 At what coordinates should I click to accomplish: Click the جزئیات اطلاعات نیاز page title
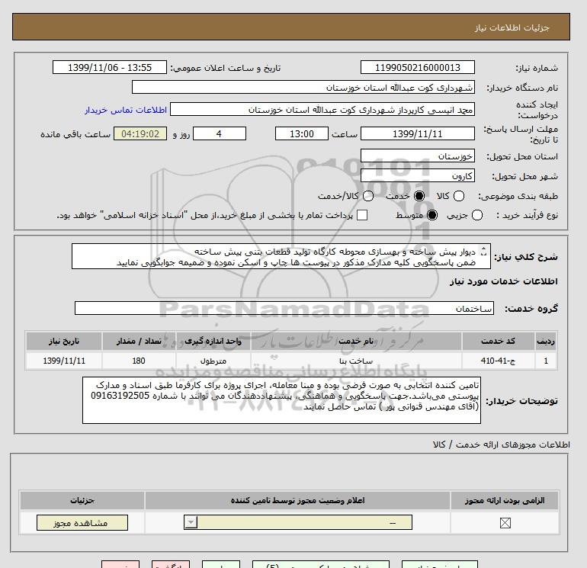point(512,27)
